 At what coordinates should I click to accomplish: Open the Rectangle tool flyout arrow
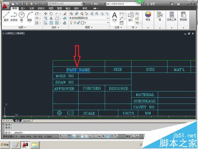tap(40, 14)
